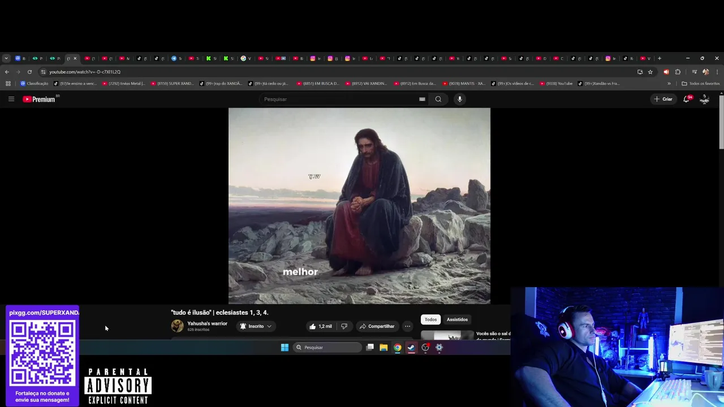Start voice search with the microphone
Image resolution: width=724 pixels, height=407 pixels.
point(460,99)
